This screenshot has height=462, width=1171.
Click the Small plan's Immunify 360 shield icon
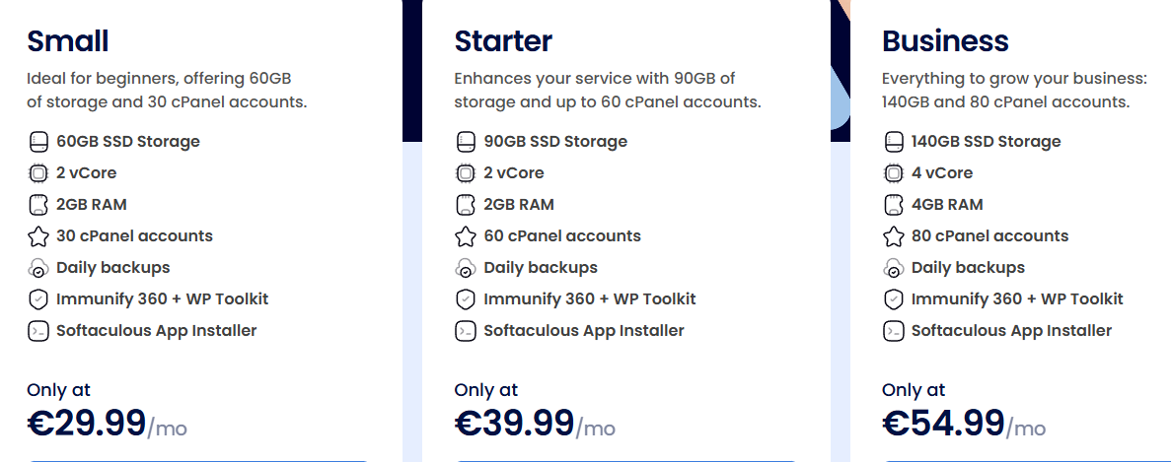(x=37, y=299)
